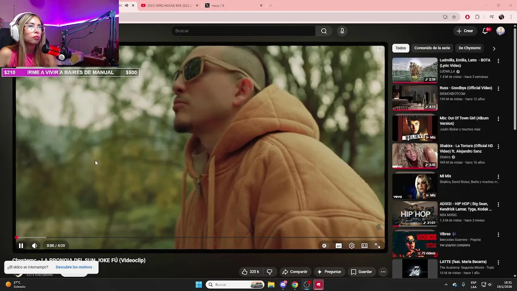Pause the video with the pause button
Screen dimensions: 517x291
click(21, 245)
